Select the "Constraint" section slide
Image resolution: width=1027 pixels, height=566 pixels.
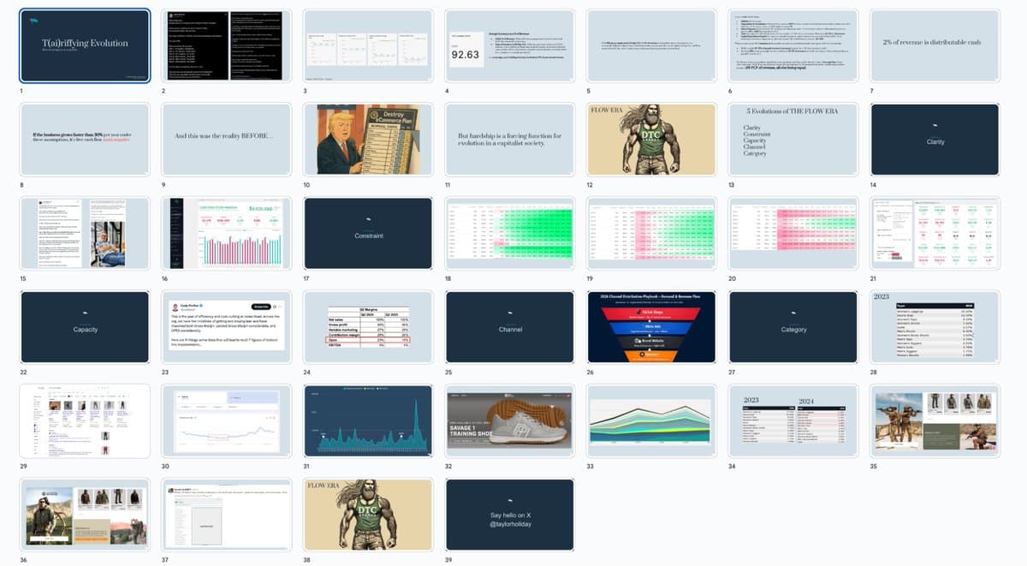[368, 234]
